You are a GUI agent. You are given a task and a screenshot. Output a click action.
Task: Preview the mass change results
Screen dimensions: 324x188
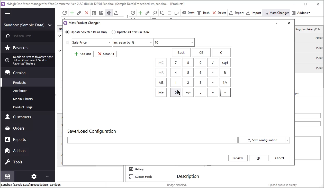click(238, 158)
